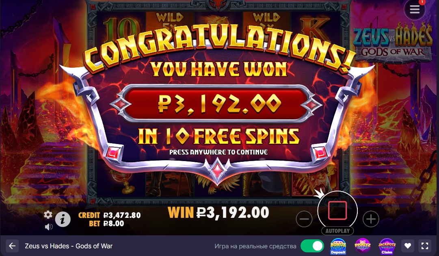Open game settings gear icon
Image resolution: width=439 pixels, height=256 pixels.
click(x=48, y=215)
